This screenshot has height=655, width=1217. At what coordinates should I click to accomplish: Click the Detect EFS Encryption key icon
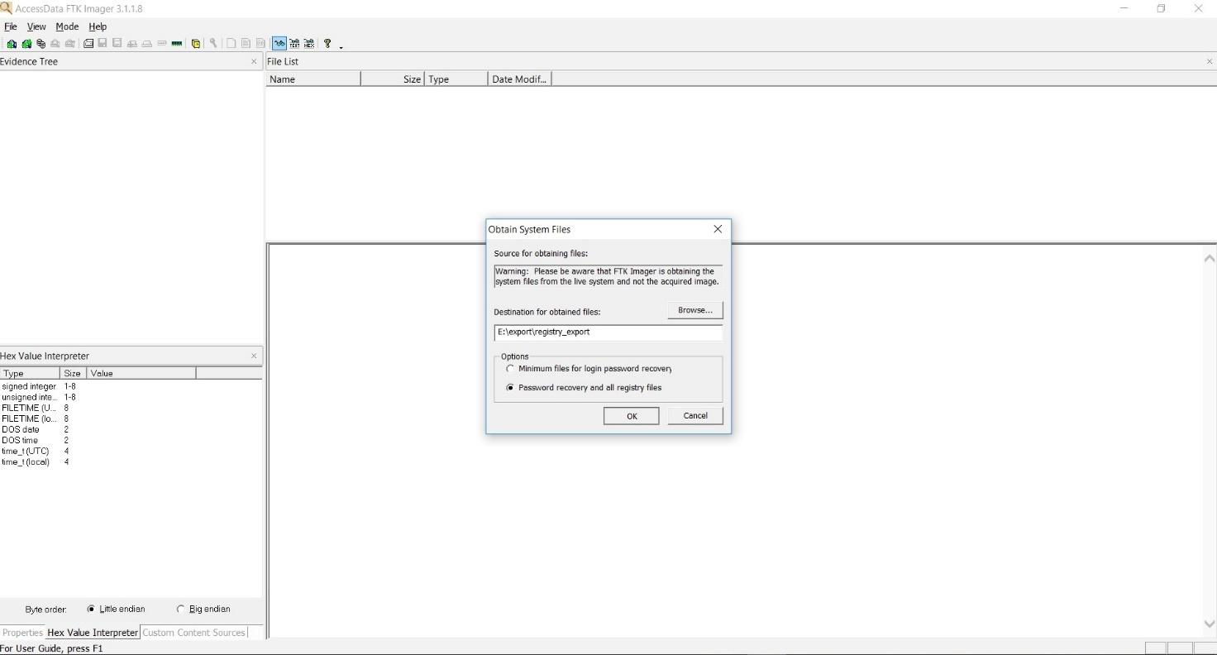pos(213,43)
